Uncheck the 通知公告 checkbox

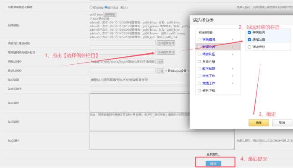point(249,39)
